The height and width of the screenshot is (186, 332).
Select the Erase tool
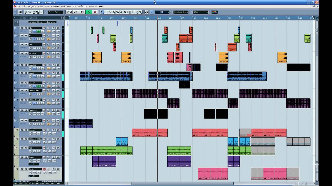117,12
